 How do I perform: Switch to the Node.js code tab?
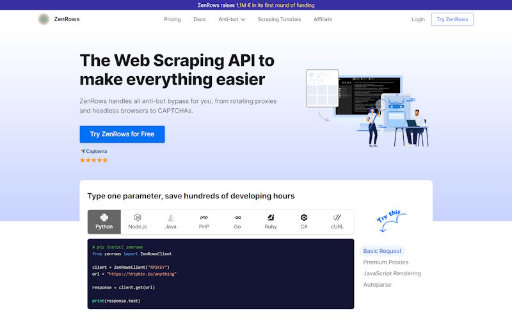(x=138, y=222)
